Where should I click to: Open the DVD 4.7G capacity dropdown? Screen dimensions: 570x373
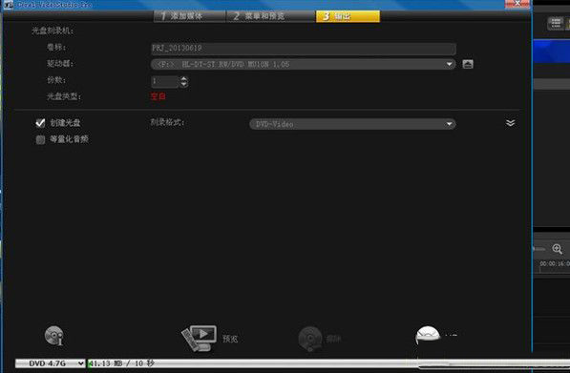[x=51, y=363]
